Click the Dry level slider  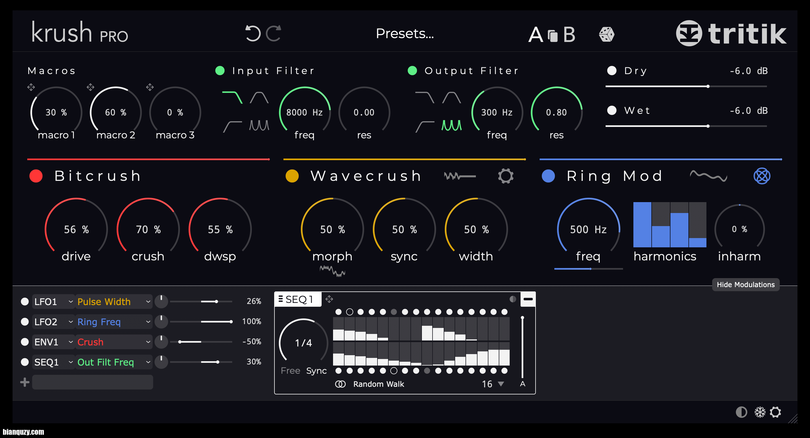pyautogui.click(x=686, y=86)
